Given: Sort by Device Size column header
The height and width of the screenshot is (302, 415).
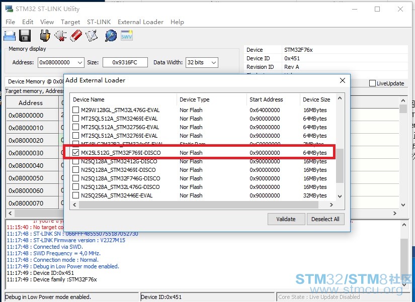Looking at the screenshot, I should tap(317, 99).
